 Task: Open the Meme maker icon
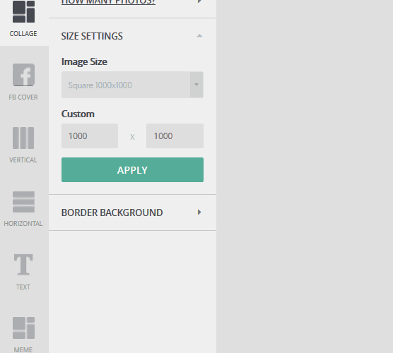pyautogui.click(x=23, y=328)
